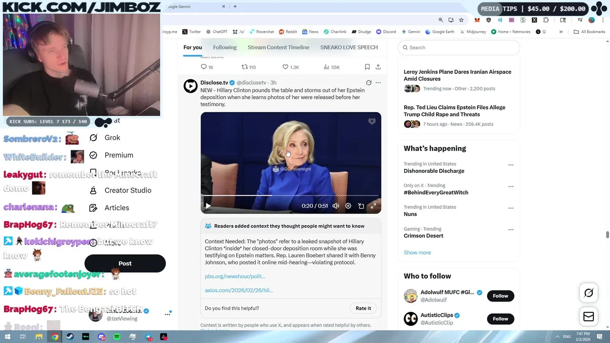Image resolution: width=610 pixels, height=343 pixels.
Task: Mute the video with the speaker icon
Action: coord(335,206)
